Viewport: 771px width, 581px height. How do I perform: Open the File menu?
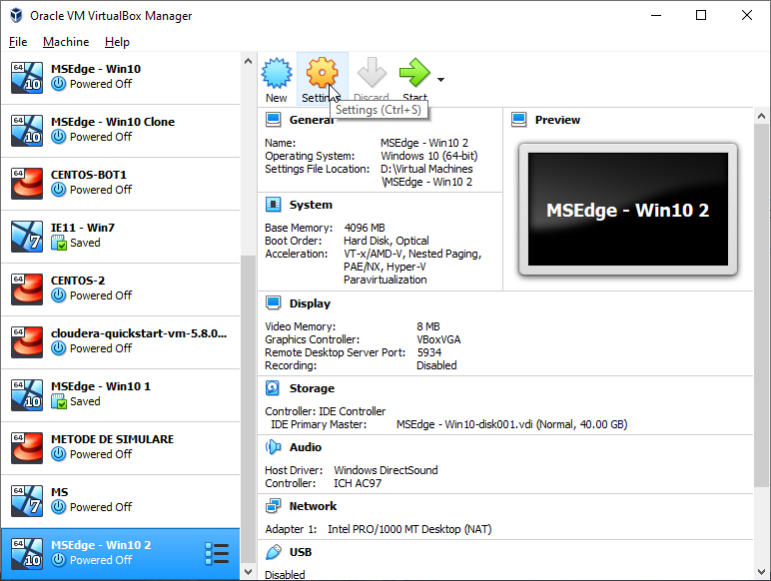[18, 42]
